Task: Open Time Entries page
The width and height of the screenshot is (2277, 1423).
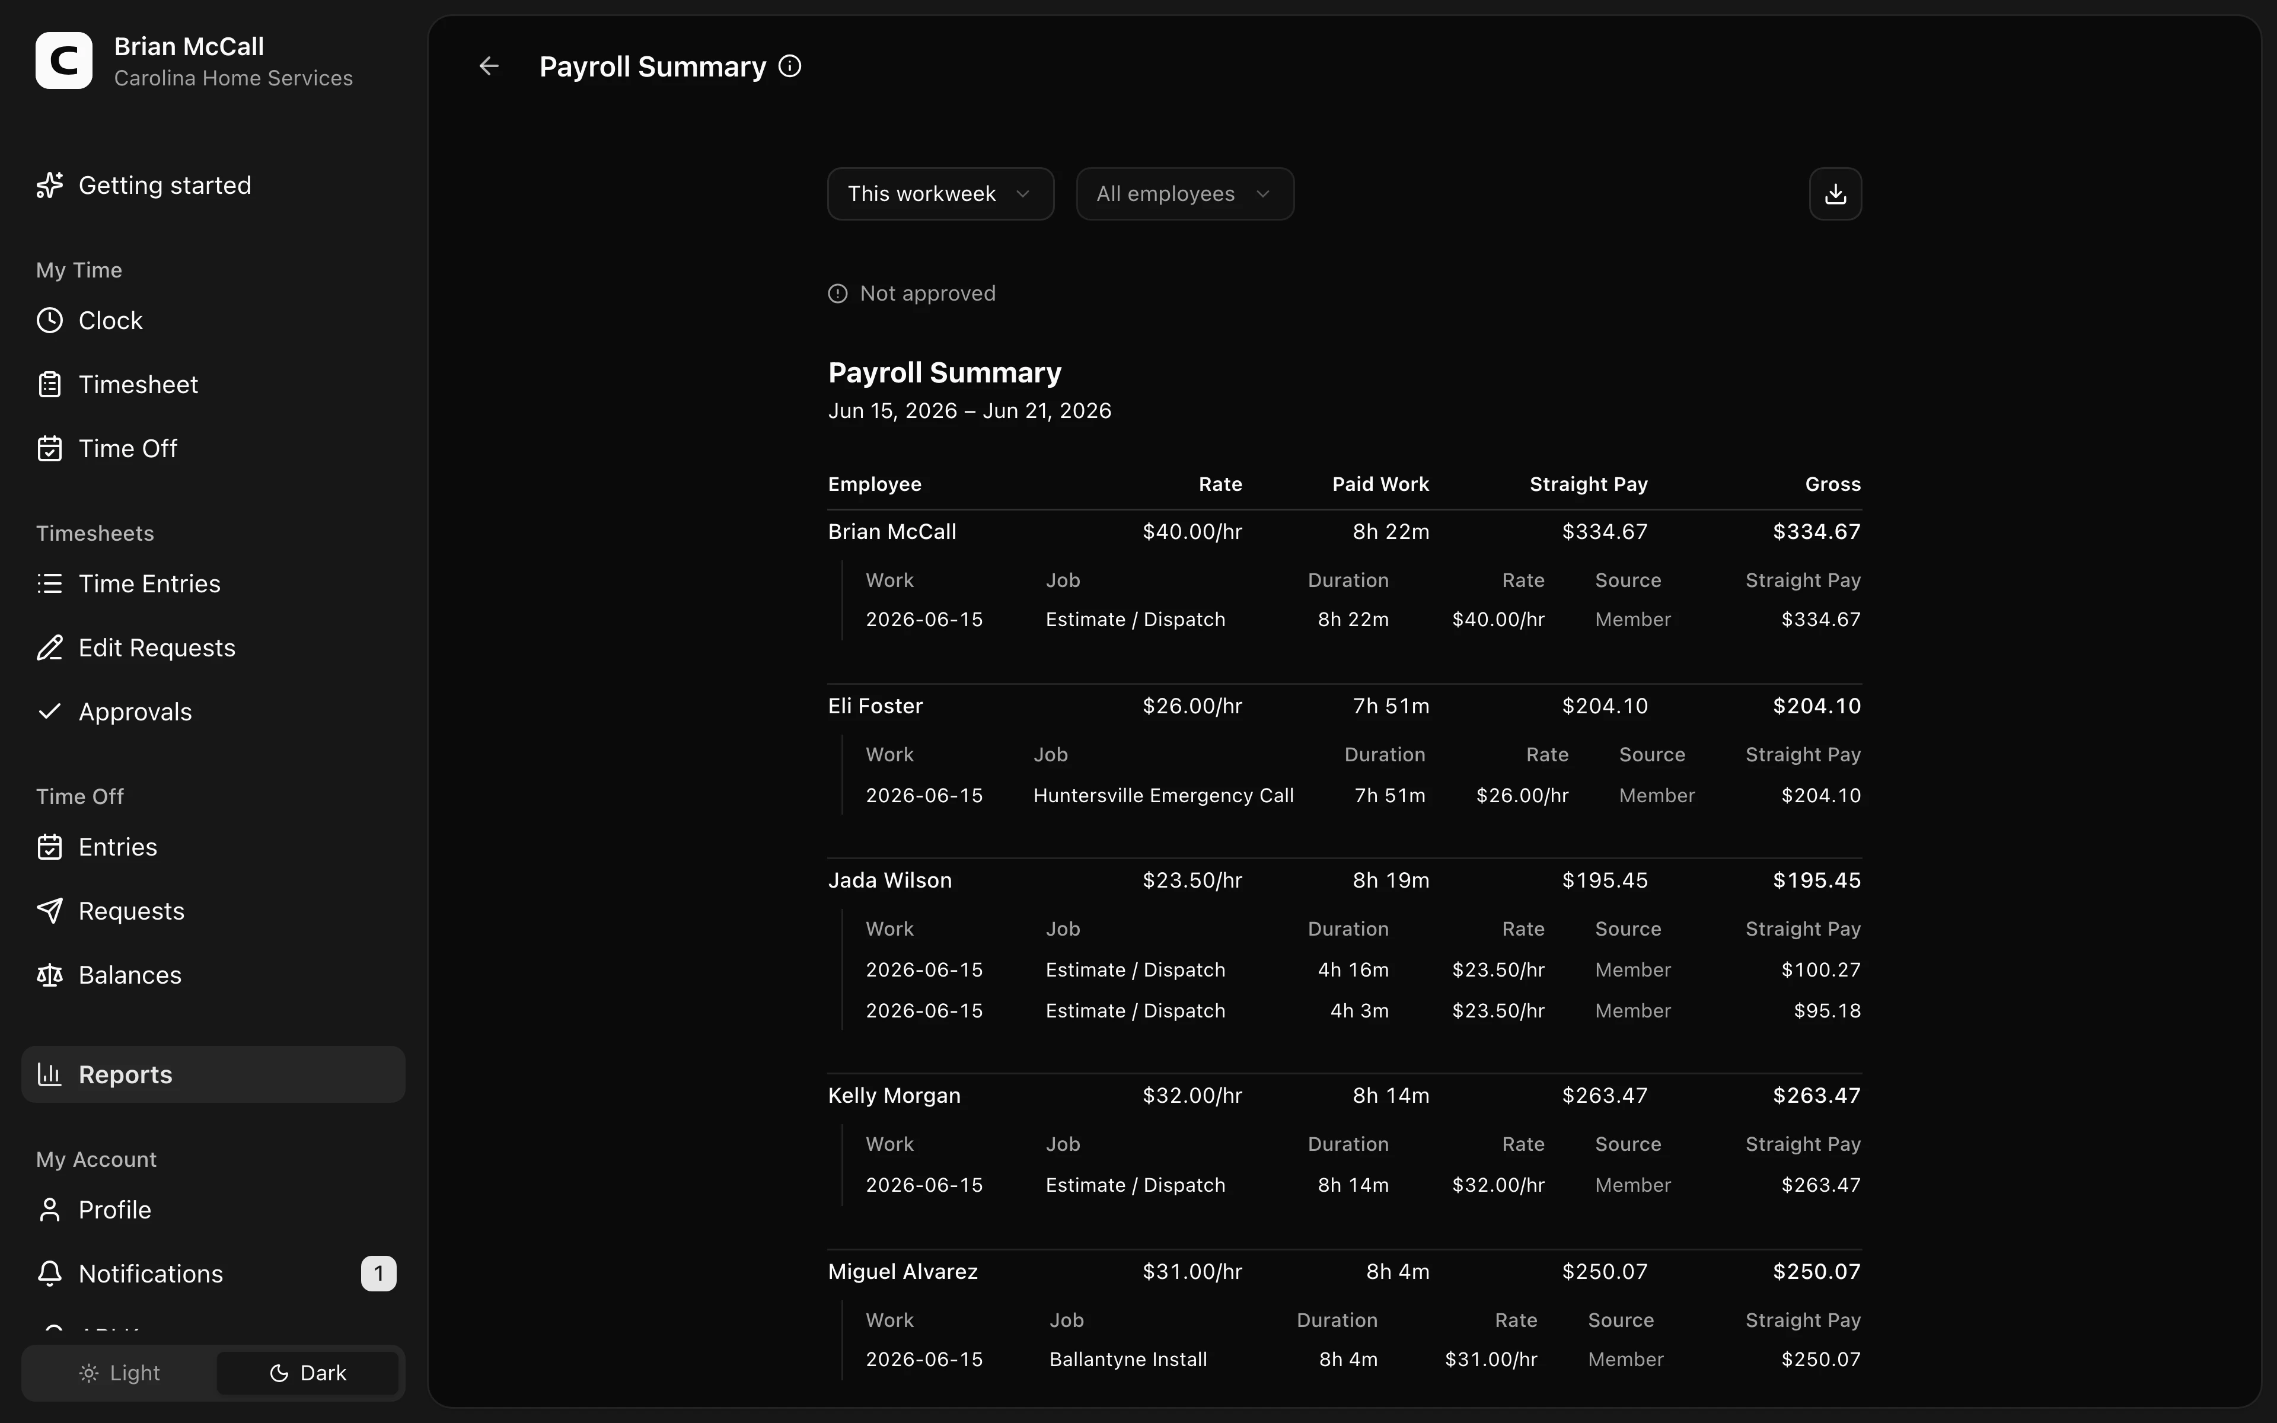Action: tap(213, 583)
